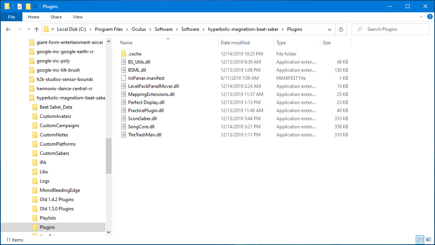Click the New folder quick access icon

click(28, 7)
